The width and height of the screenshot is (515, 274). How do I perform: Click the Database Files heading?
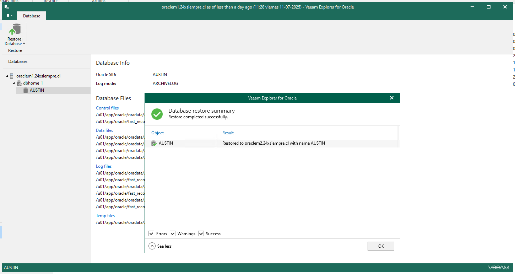[x=114, y=98]
